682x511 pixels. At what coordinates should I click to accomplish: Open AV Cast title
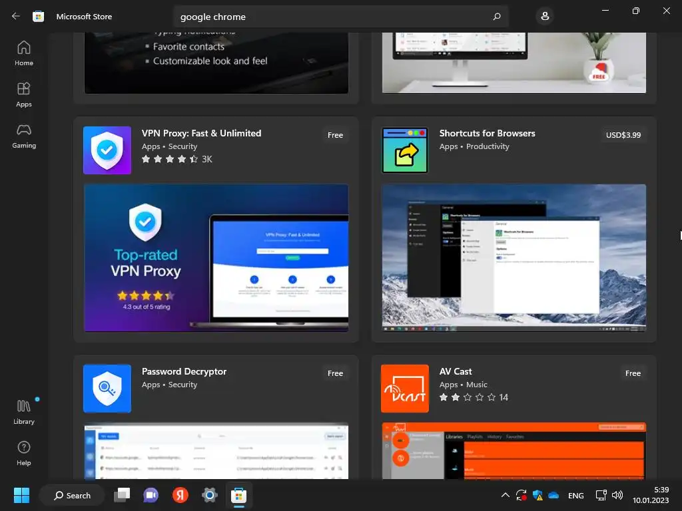[x=456, y=371]
